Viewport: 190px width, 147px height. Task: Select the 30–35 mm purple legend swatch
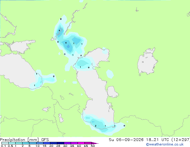pos(67,143)
